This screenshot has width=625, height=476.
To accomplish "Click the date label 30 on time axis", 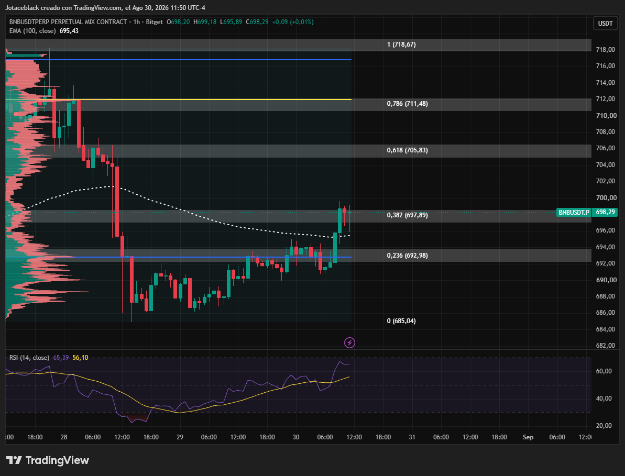I will (296, 437).
